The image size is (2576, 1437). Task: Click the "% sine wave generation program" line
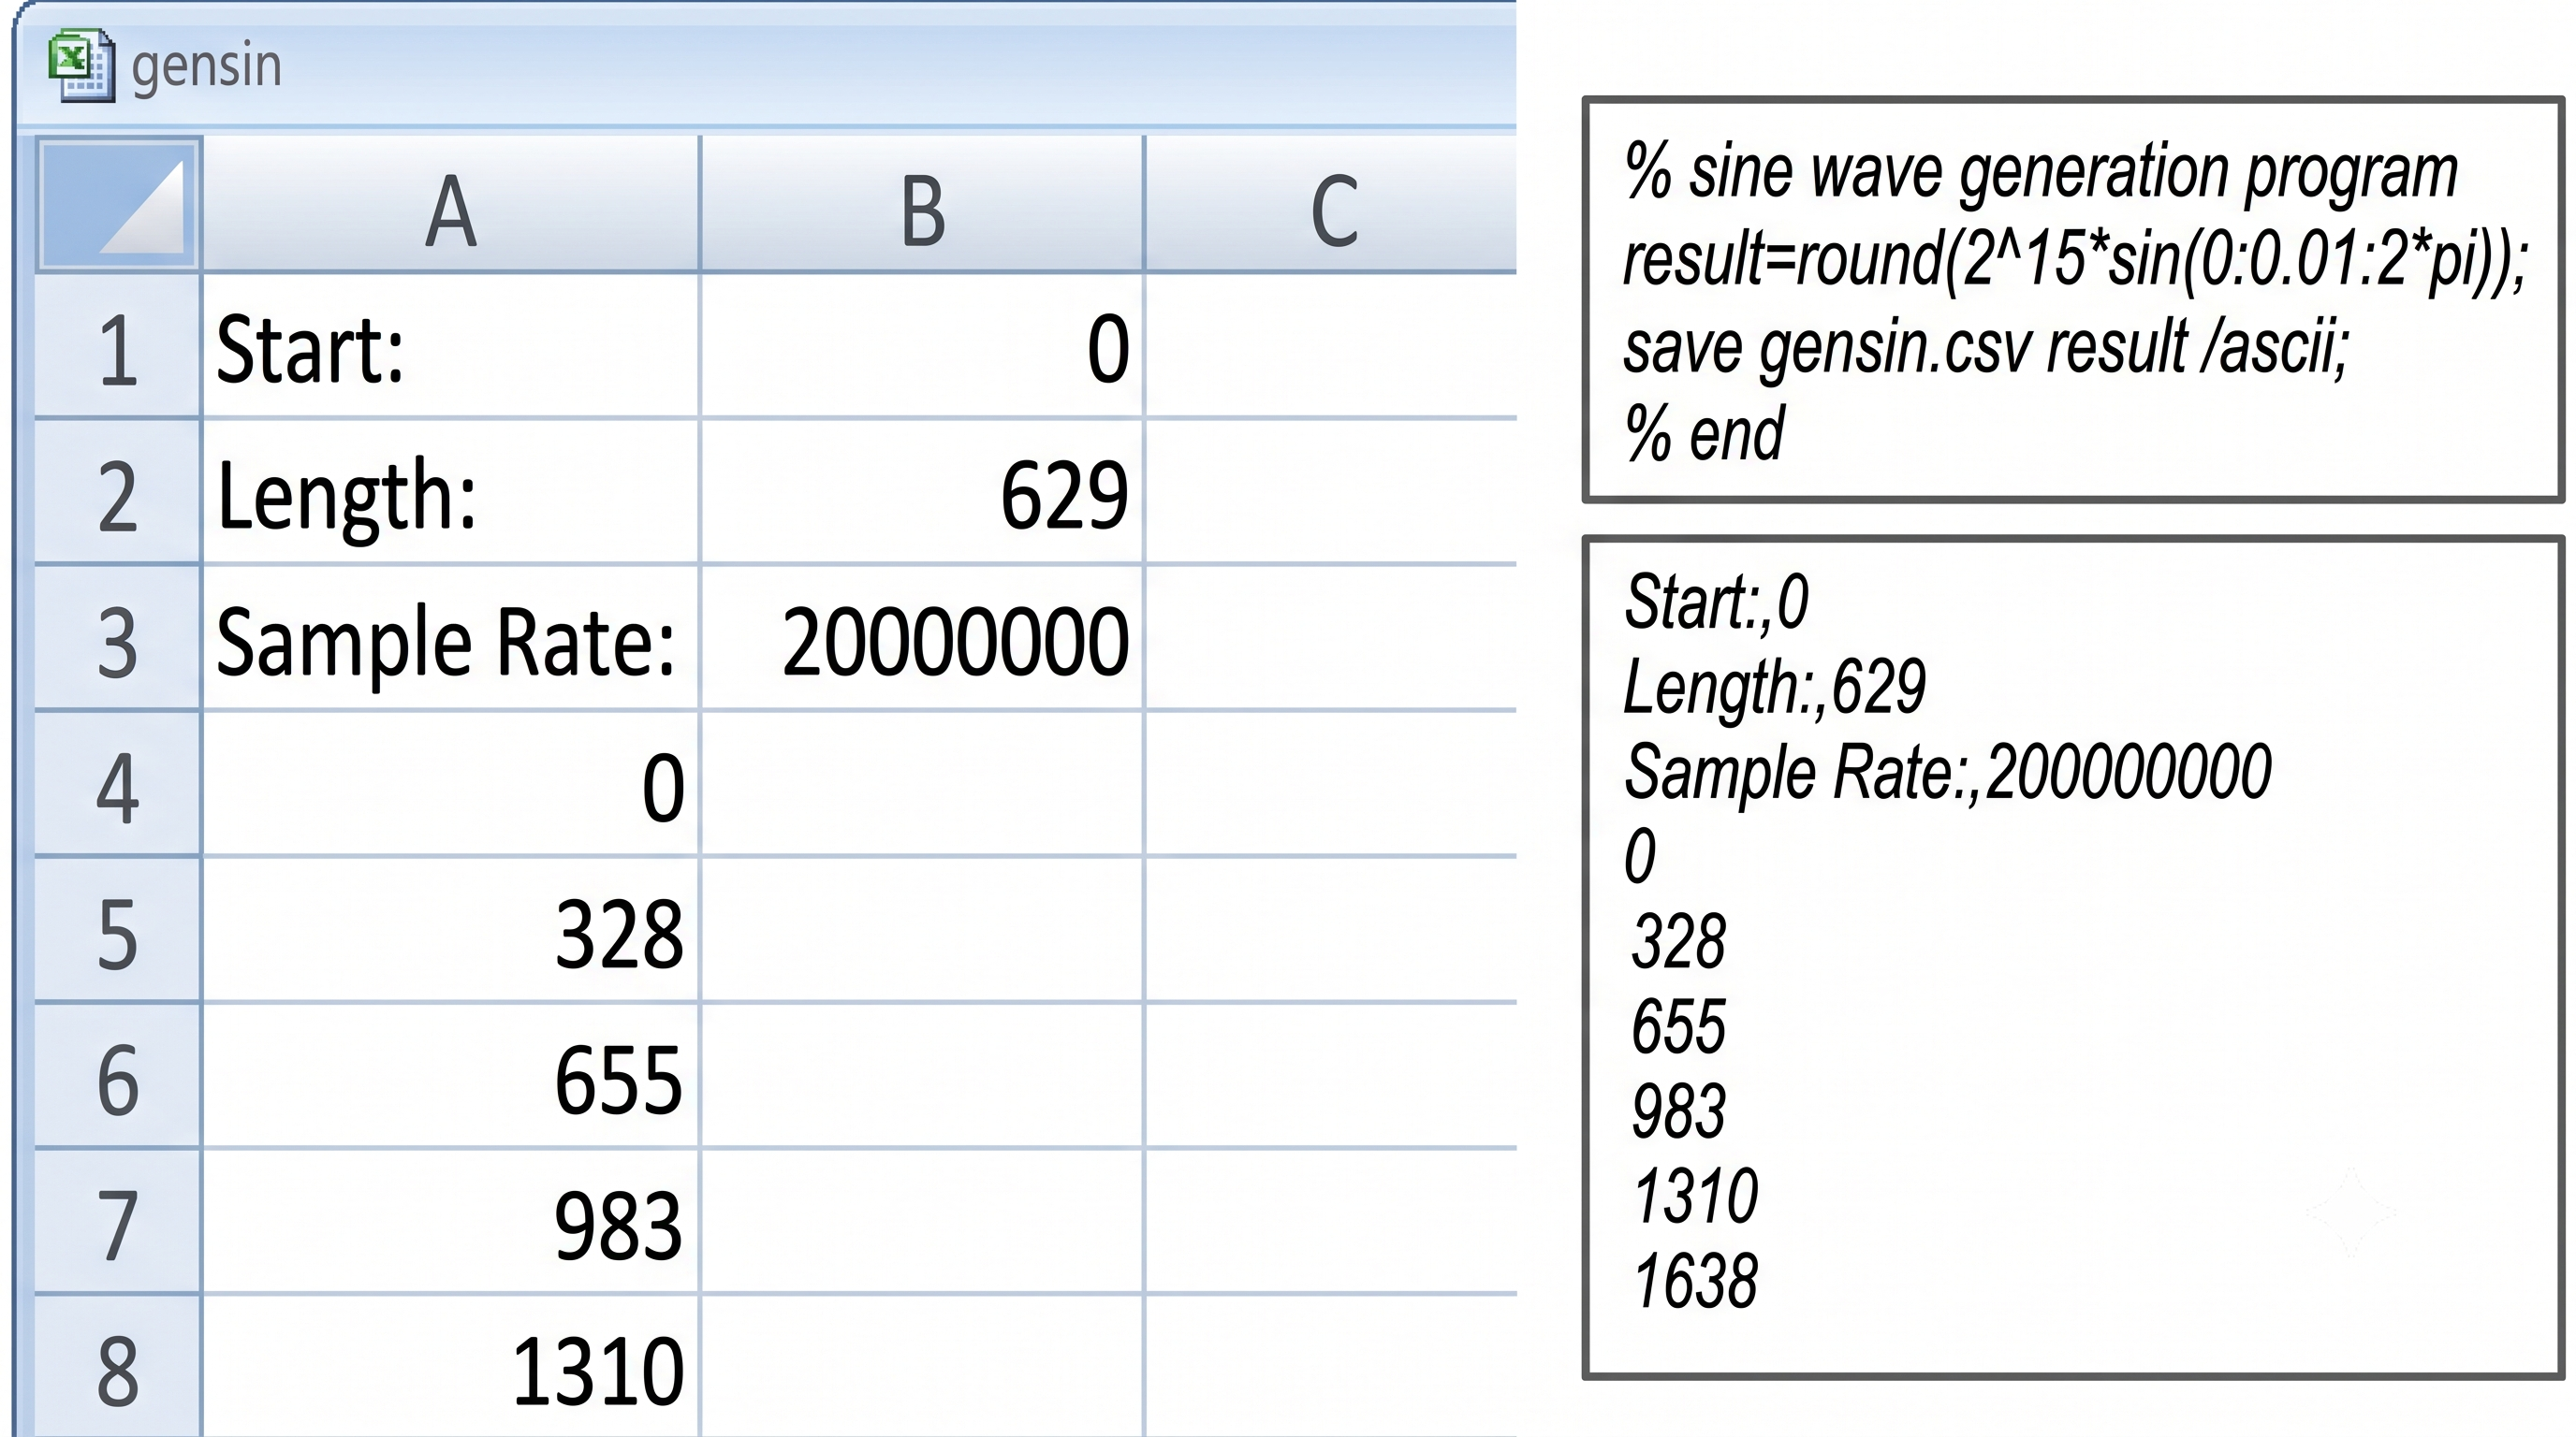[x=2041, y=172]
